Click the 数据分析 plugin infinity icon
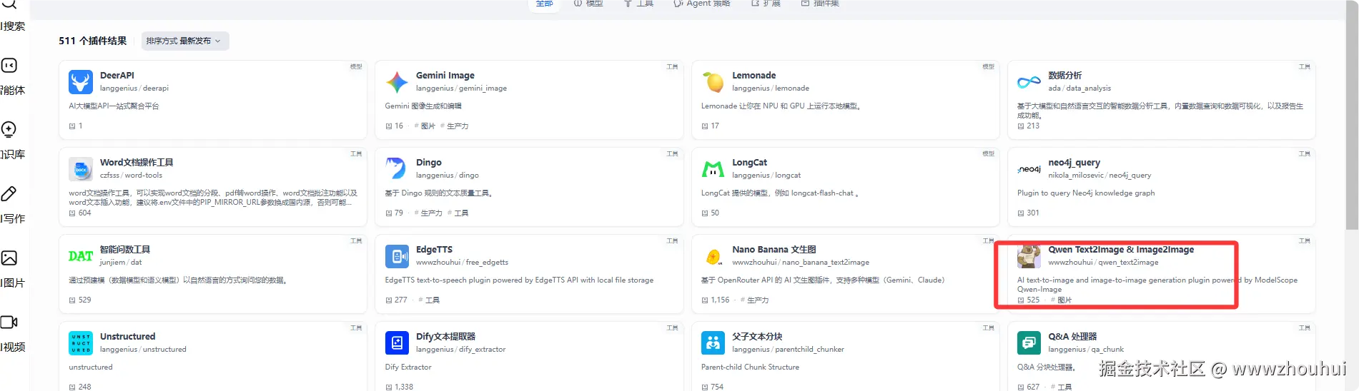The width and height of the screenshot is (1359, 391). coord(1029,82)
